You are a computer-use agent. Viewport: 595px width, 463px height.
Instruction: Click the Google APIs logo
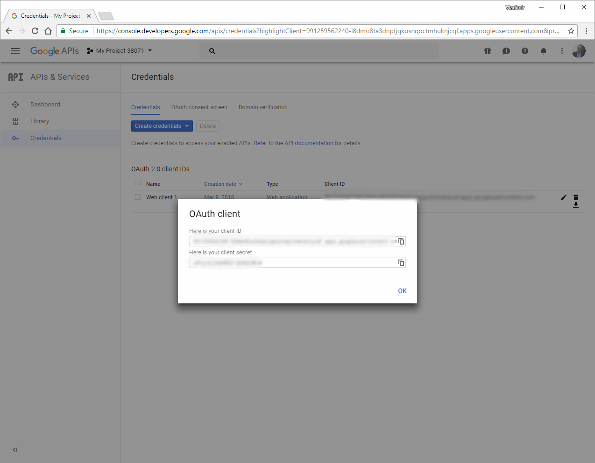click(x=55, y=51)
